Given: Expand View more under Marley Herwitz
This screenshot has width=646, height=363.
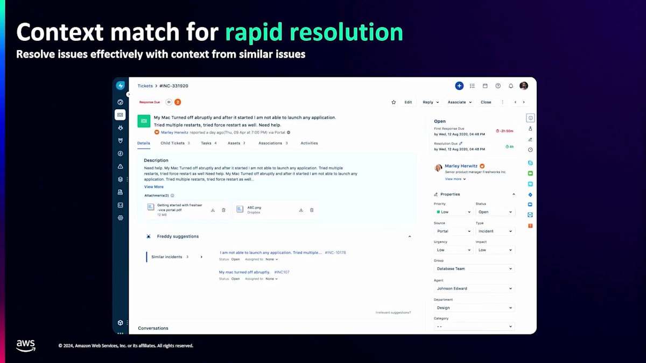Looking at the screenshot, I should (x=455, y=179).
